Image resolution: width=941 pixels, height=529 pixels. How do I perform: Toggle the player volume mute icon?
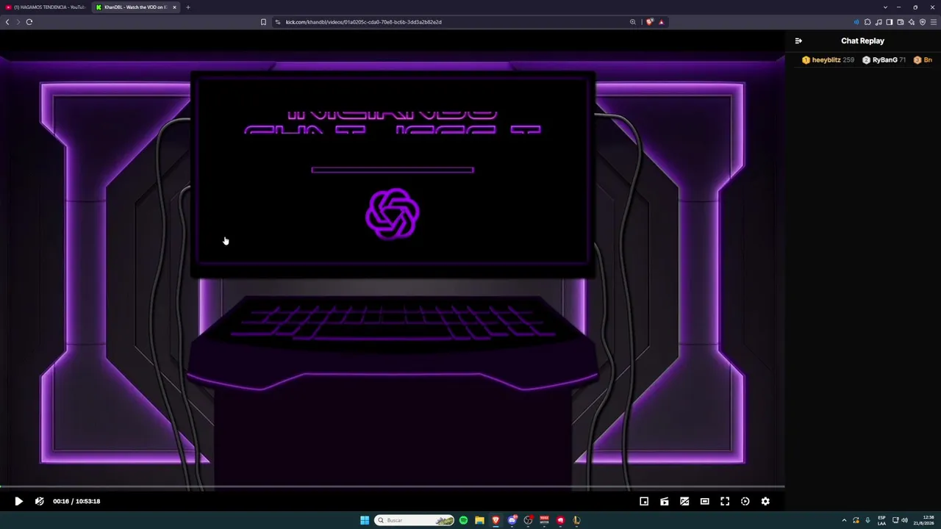click(40, 501)
